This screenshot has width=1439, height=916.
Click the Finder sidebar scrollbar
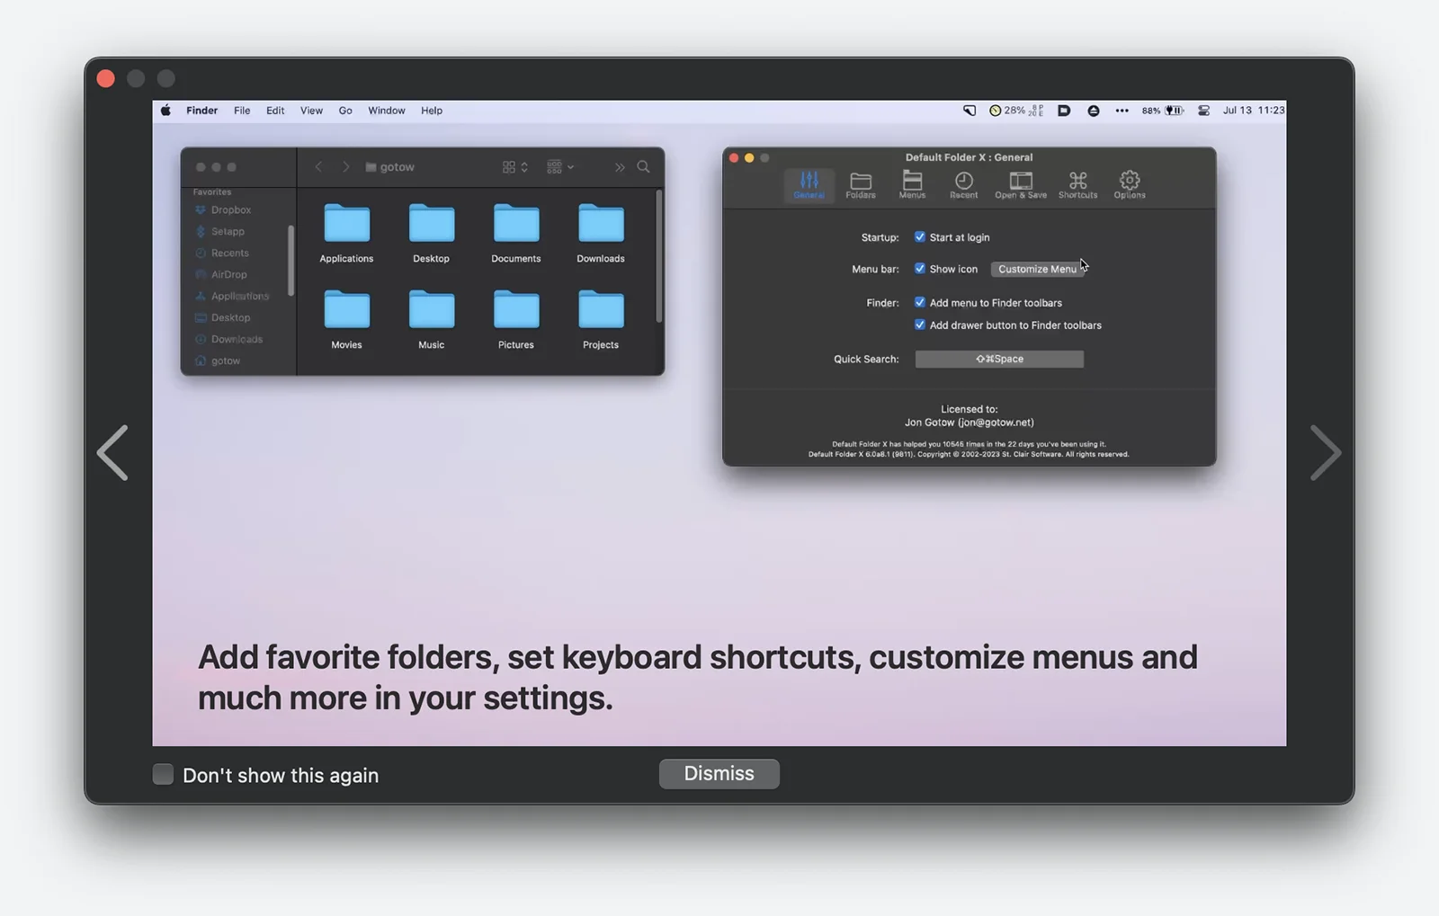click(290, 261)
